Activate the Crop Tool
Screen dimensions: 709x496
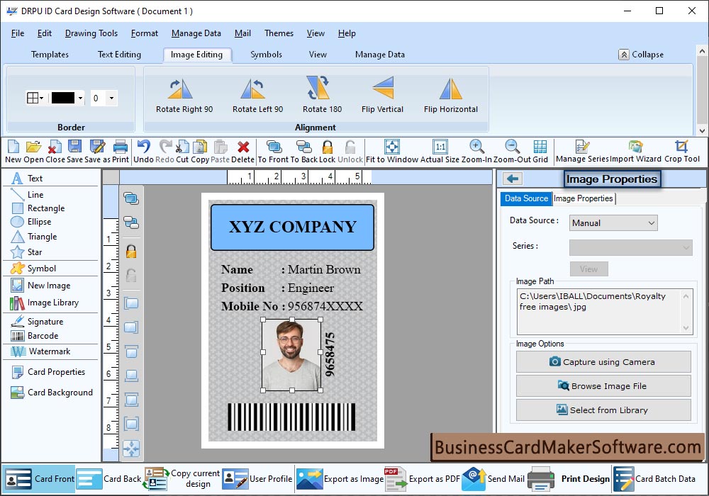pyautogui.click(x=682, y=152)
